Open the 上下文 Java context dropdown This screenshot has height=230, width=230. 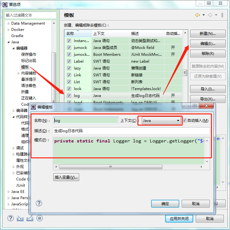161,121
